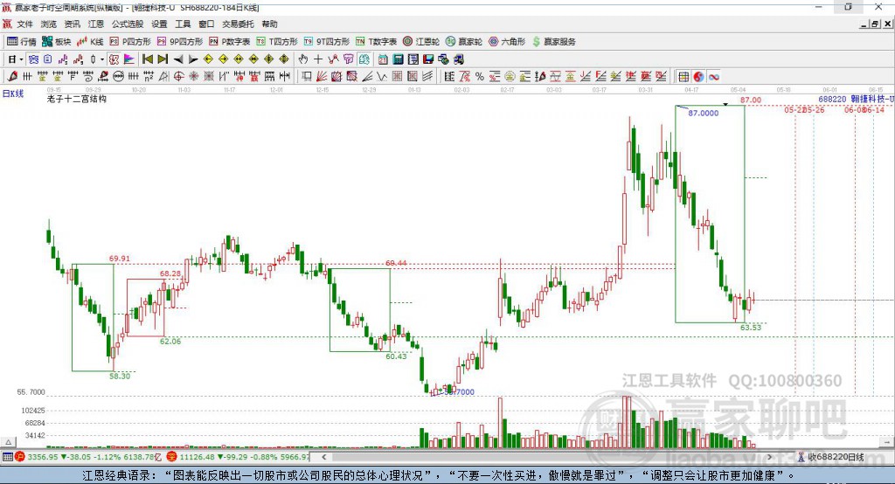Open T四方形 tool
The height and width of the screenshot is (484, 895).
pyautogui.click(x=277, y=42)
